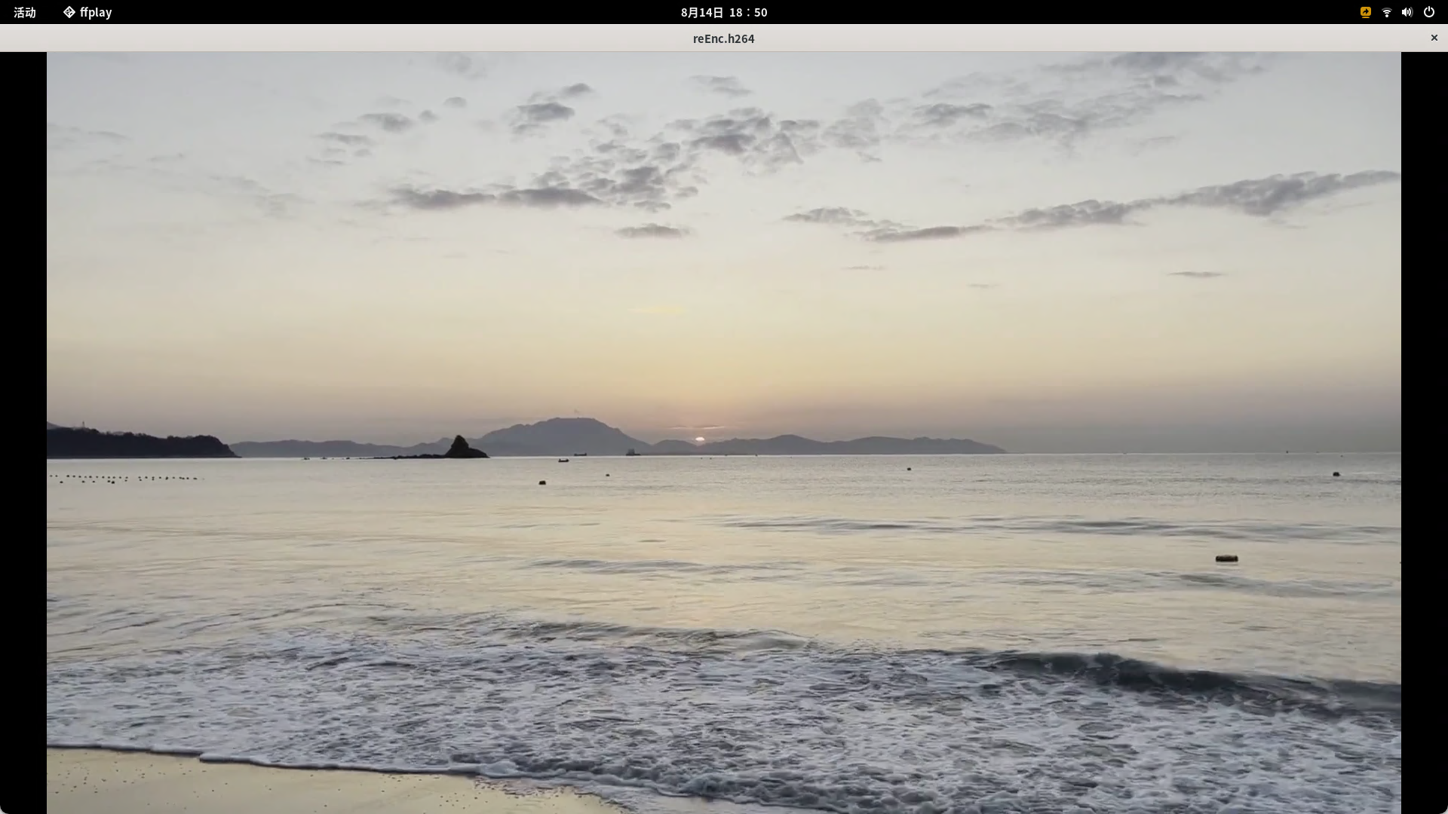Click the orange screen-sharing indicator icon
Image resolution: width=1448 pixels, height=814 pixels.
[x=1365, y=12]
